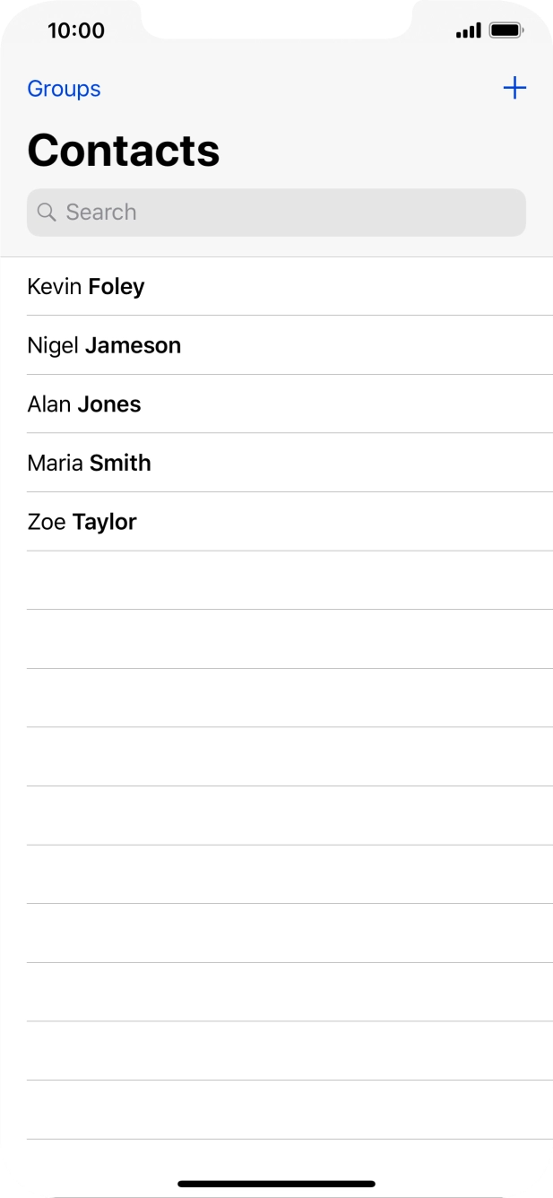Click the magnifying glass search icon
Viewport: 553px width, 1198px height.
click(47, 213)
